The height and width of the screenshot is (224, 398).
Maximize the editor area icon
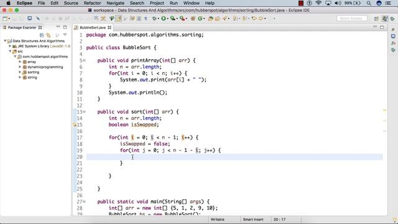point(382,27)
